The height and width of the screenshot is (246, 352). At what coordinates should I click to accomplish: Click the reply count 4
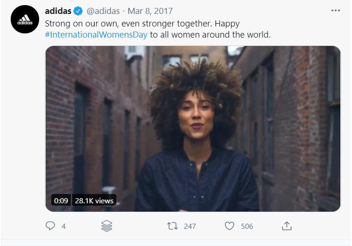(63, 227)
